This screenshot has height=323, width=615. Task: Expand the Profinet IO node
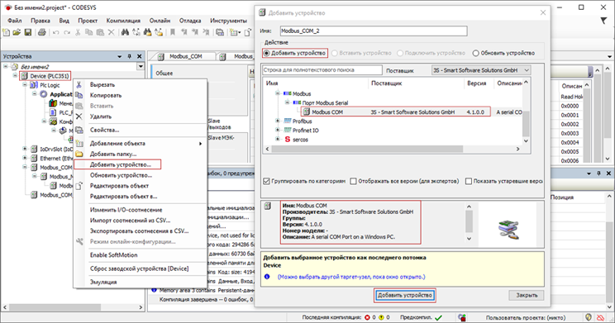point(277,130)
